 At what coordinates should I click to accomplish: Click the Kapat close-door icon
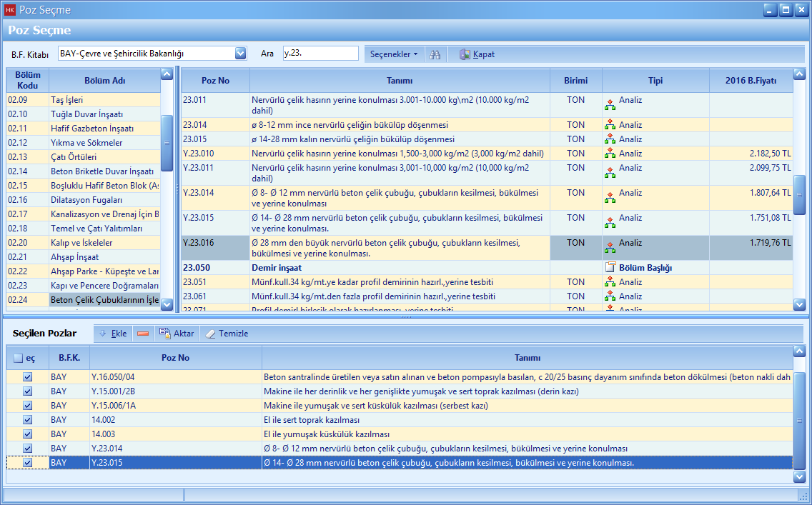[x=465, y=54]
